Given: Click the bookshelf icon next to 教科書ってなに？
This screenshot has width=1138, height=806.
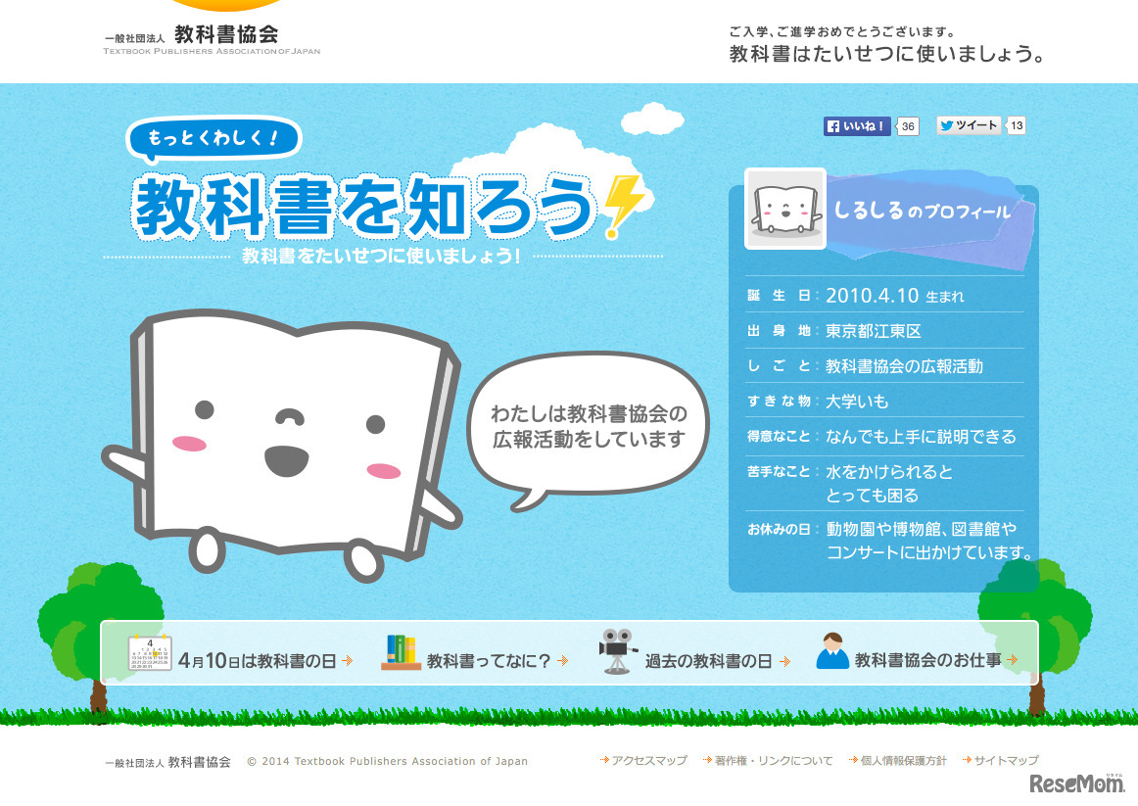Looking at the screenshot, I should (400, 652).
